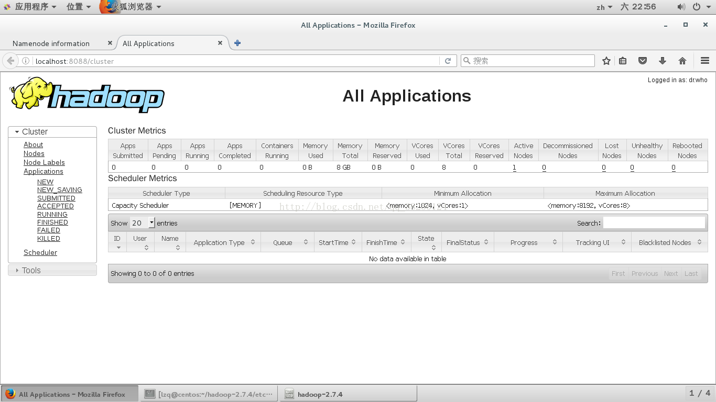Open the About link in Cluster menu
Viewport: 716px width, 402px height.
(34, 145)
